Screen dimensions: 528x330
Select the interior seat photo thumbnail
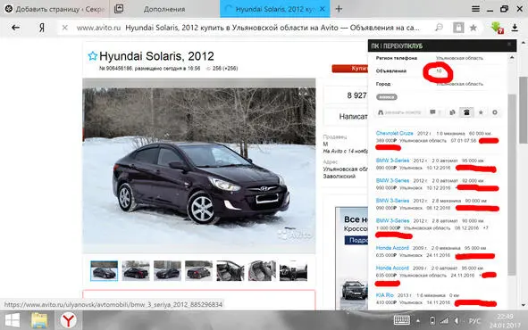(x=262, y=271)
